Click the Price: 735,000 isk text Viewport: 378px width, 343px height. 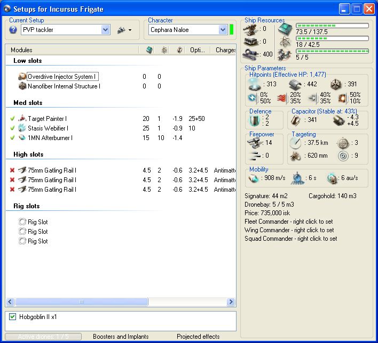coord(267,213)
